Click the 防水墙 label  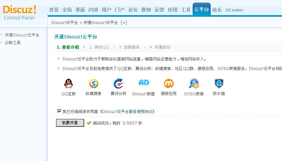click(219, 94)
